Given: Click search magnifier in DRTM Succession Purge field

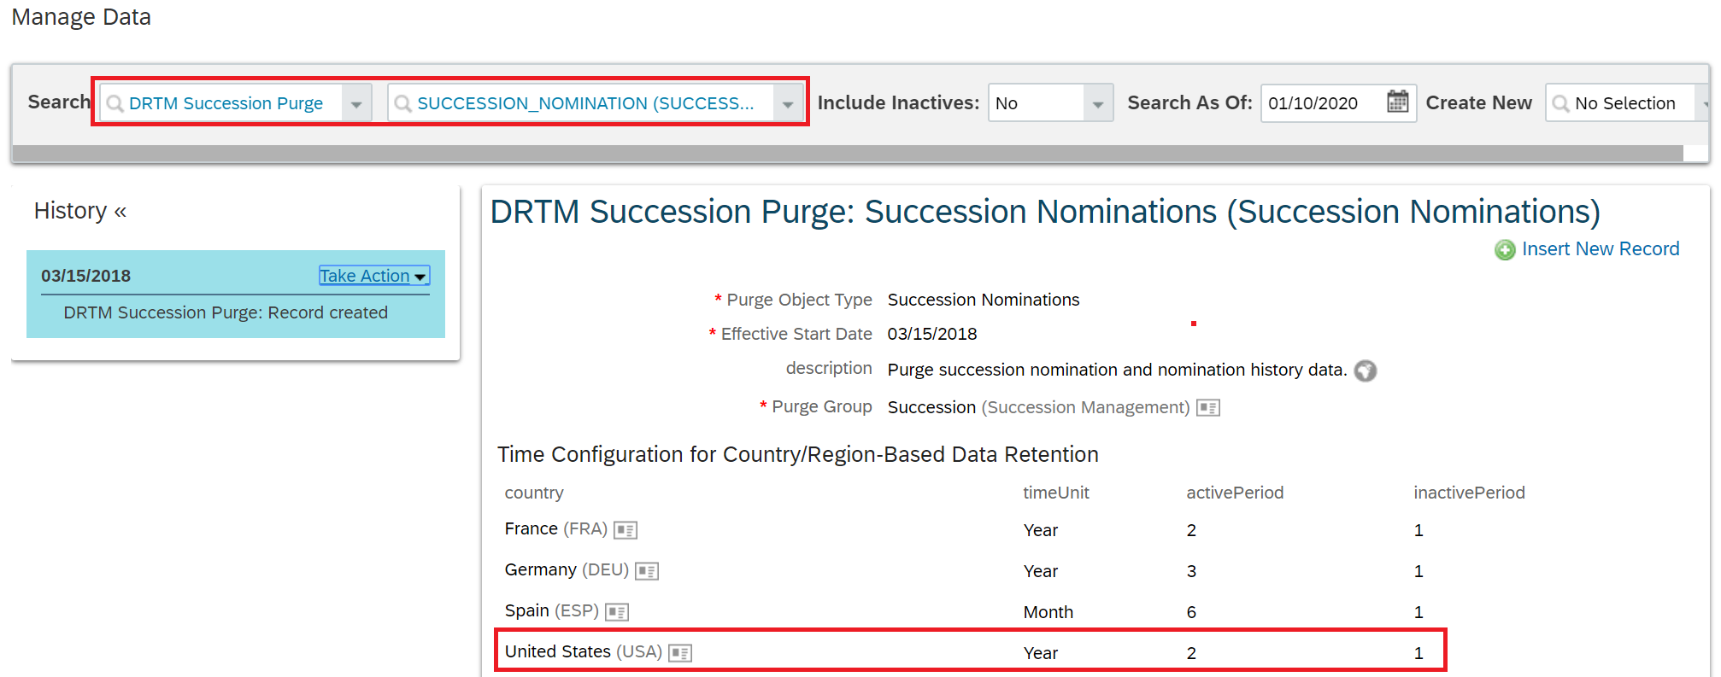Looking at the screenshot, I should (x=115, y=103).
